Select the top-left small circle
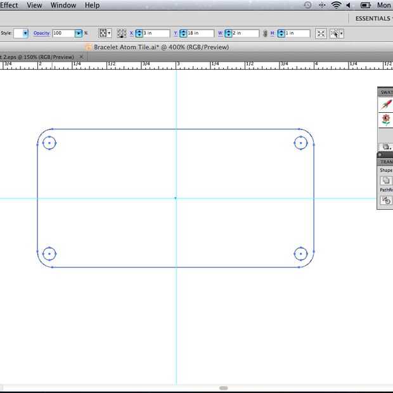Viewport: 393px width, 393px height. tap(49, 143)
